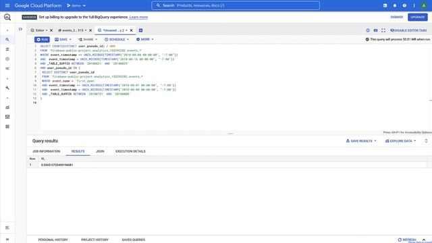432x243 pixels.
Task: Open the keyboard shortcuts icon
Action: [375, 30]
